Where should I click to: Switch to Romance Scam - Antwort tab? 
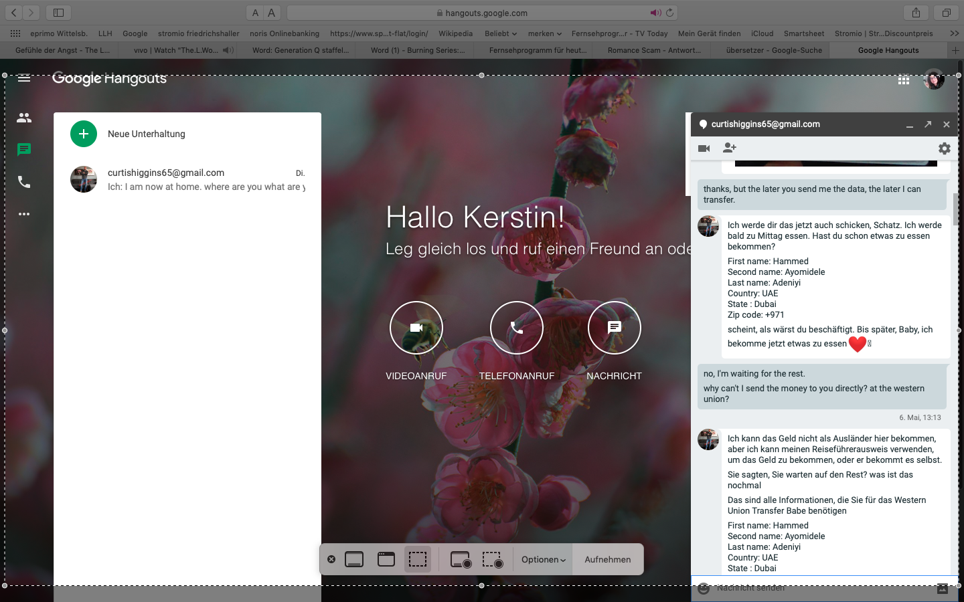[x=654, y=50]
